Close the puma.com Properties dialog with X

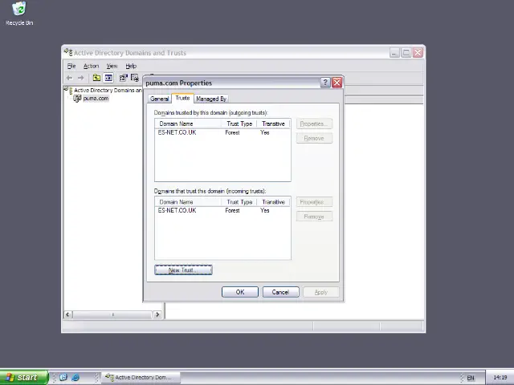[337, 83]
